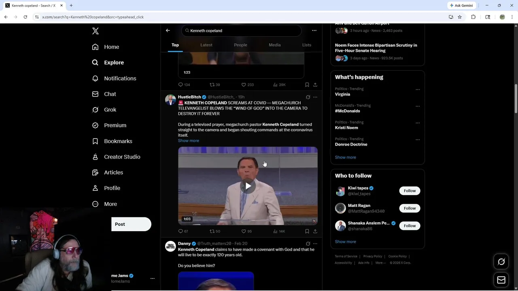Reply to HustleBitch post with 67 replies
518x291 pixels.
[183, 231]
